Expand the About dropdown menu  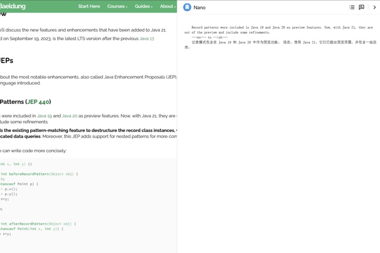tap(168, 6)
